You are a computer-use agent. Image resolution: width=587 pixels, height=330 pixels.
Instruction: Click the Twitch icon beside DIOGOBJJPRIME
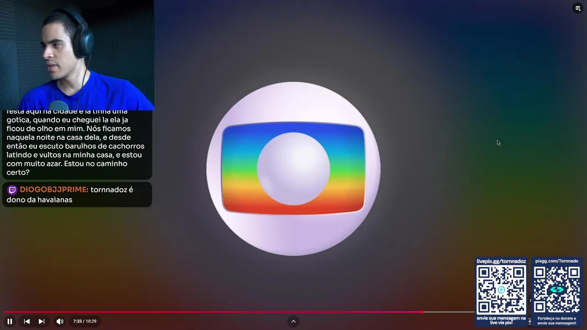coord(12,190)
